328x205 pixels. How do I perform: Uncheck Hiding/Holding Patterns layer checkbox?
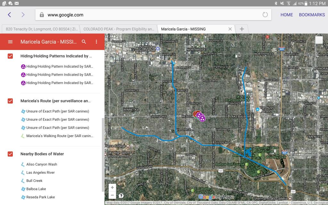pos(10,56)
